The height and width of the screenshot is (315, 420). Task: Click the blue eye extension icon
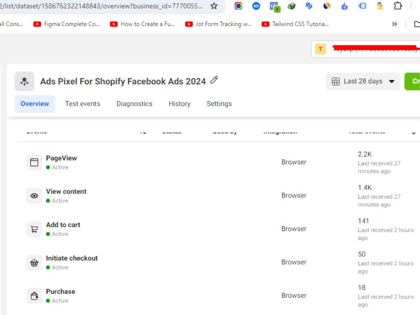click(256, 6)
